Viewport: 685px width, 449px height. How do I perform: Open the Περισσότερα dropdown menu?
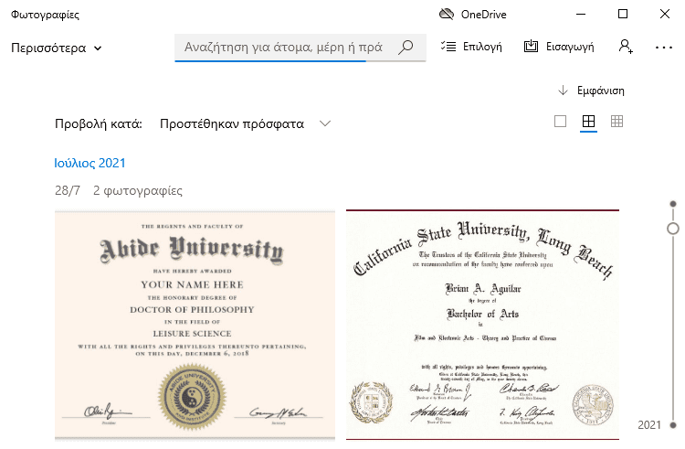tap(57, 48)
